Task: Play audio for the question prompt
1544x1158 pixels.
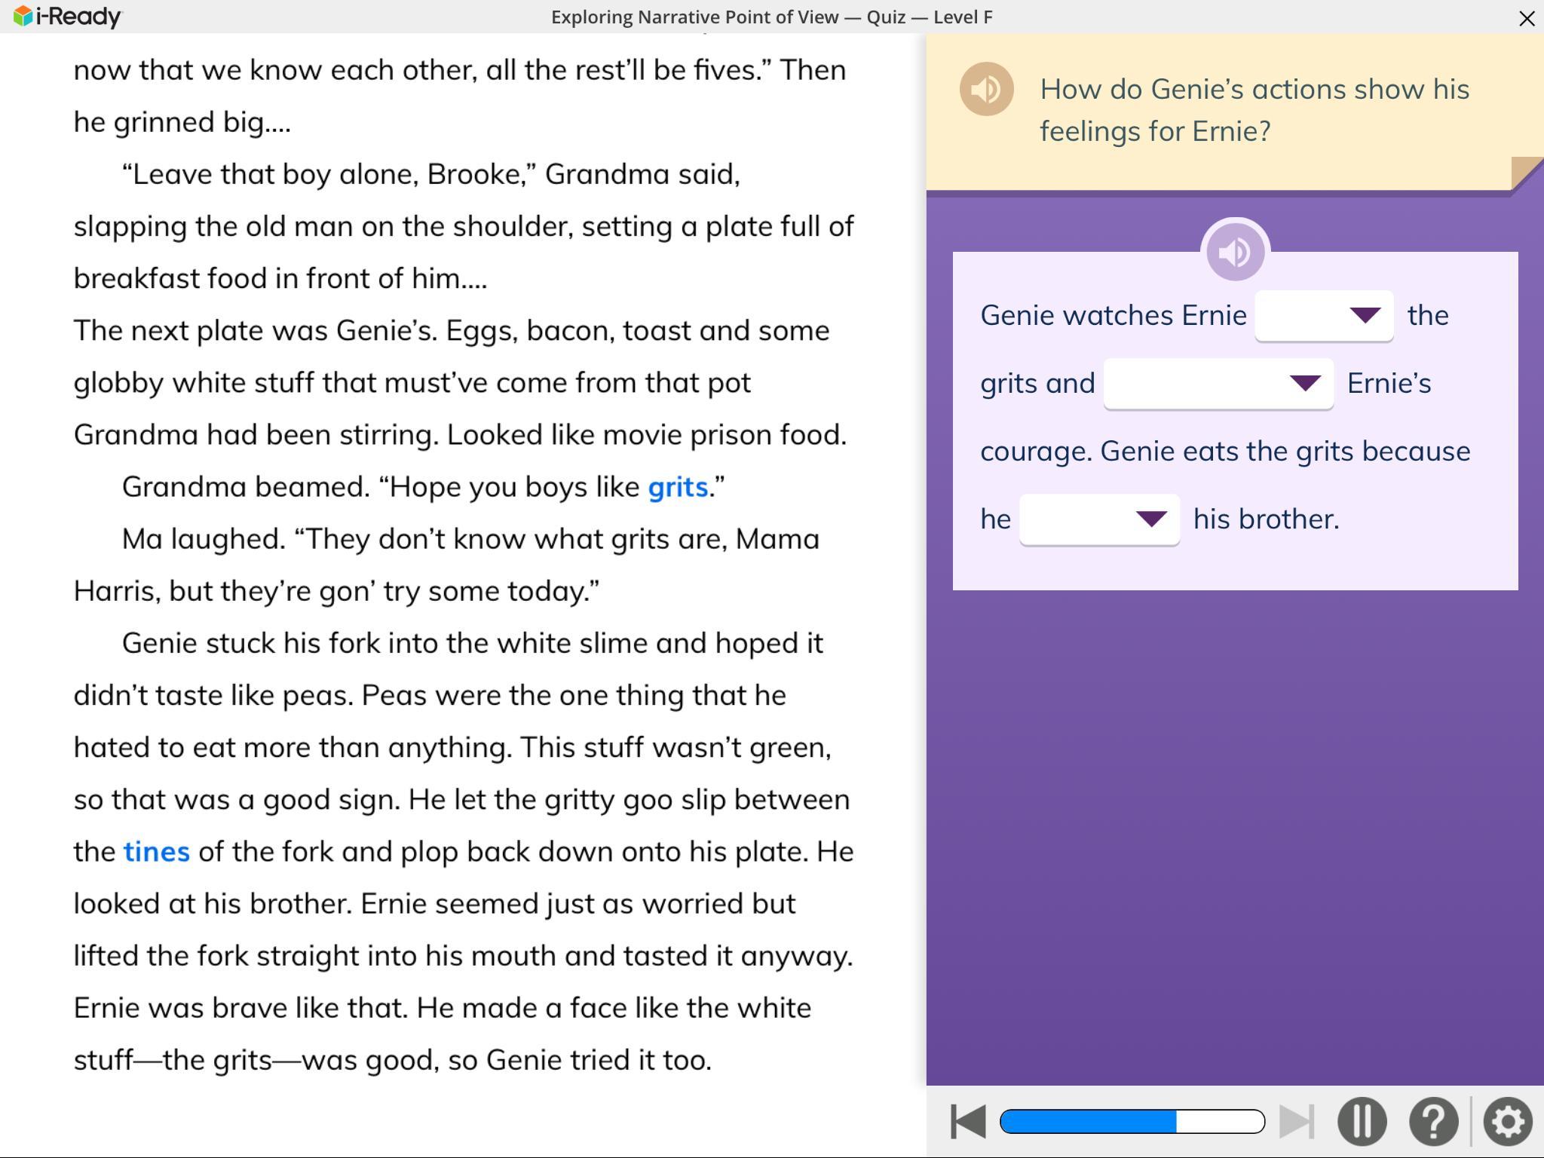Action: pos(986,90)
